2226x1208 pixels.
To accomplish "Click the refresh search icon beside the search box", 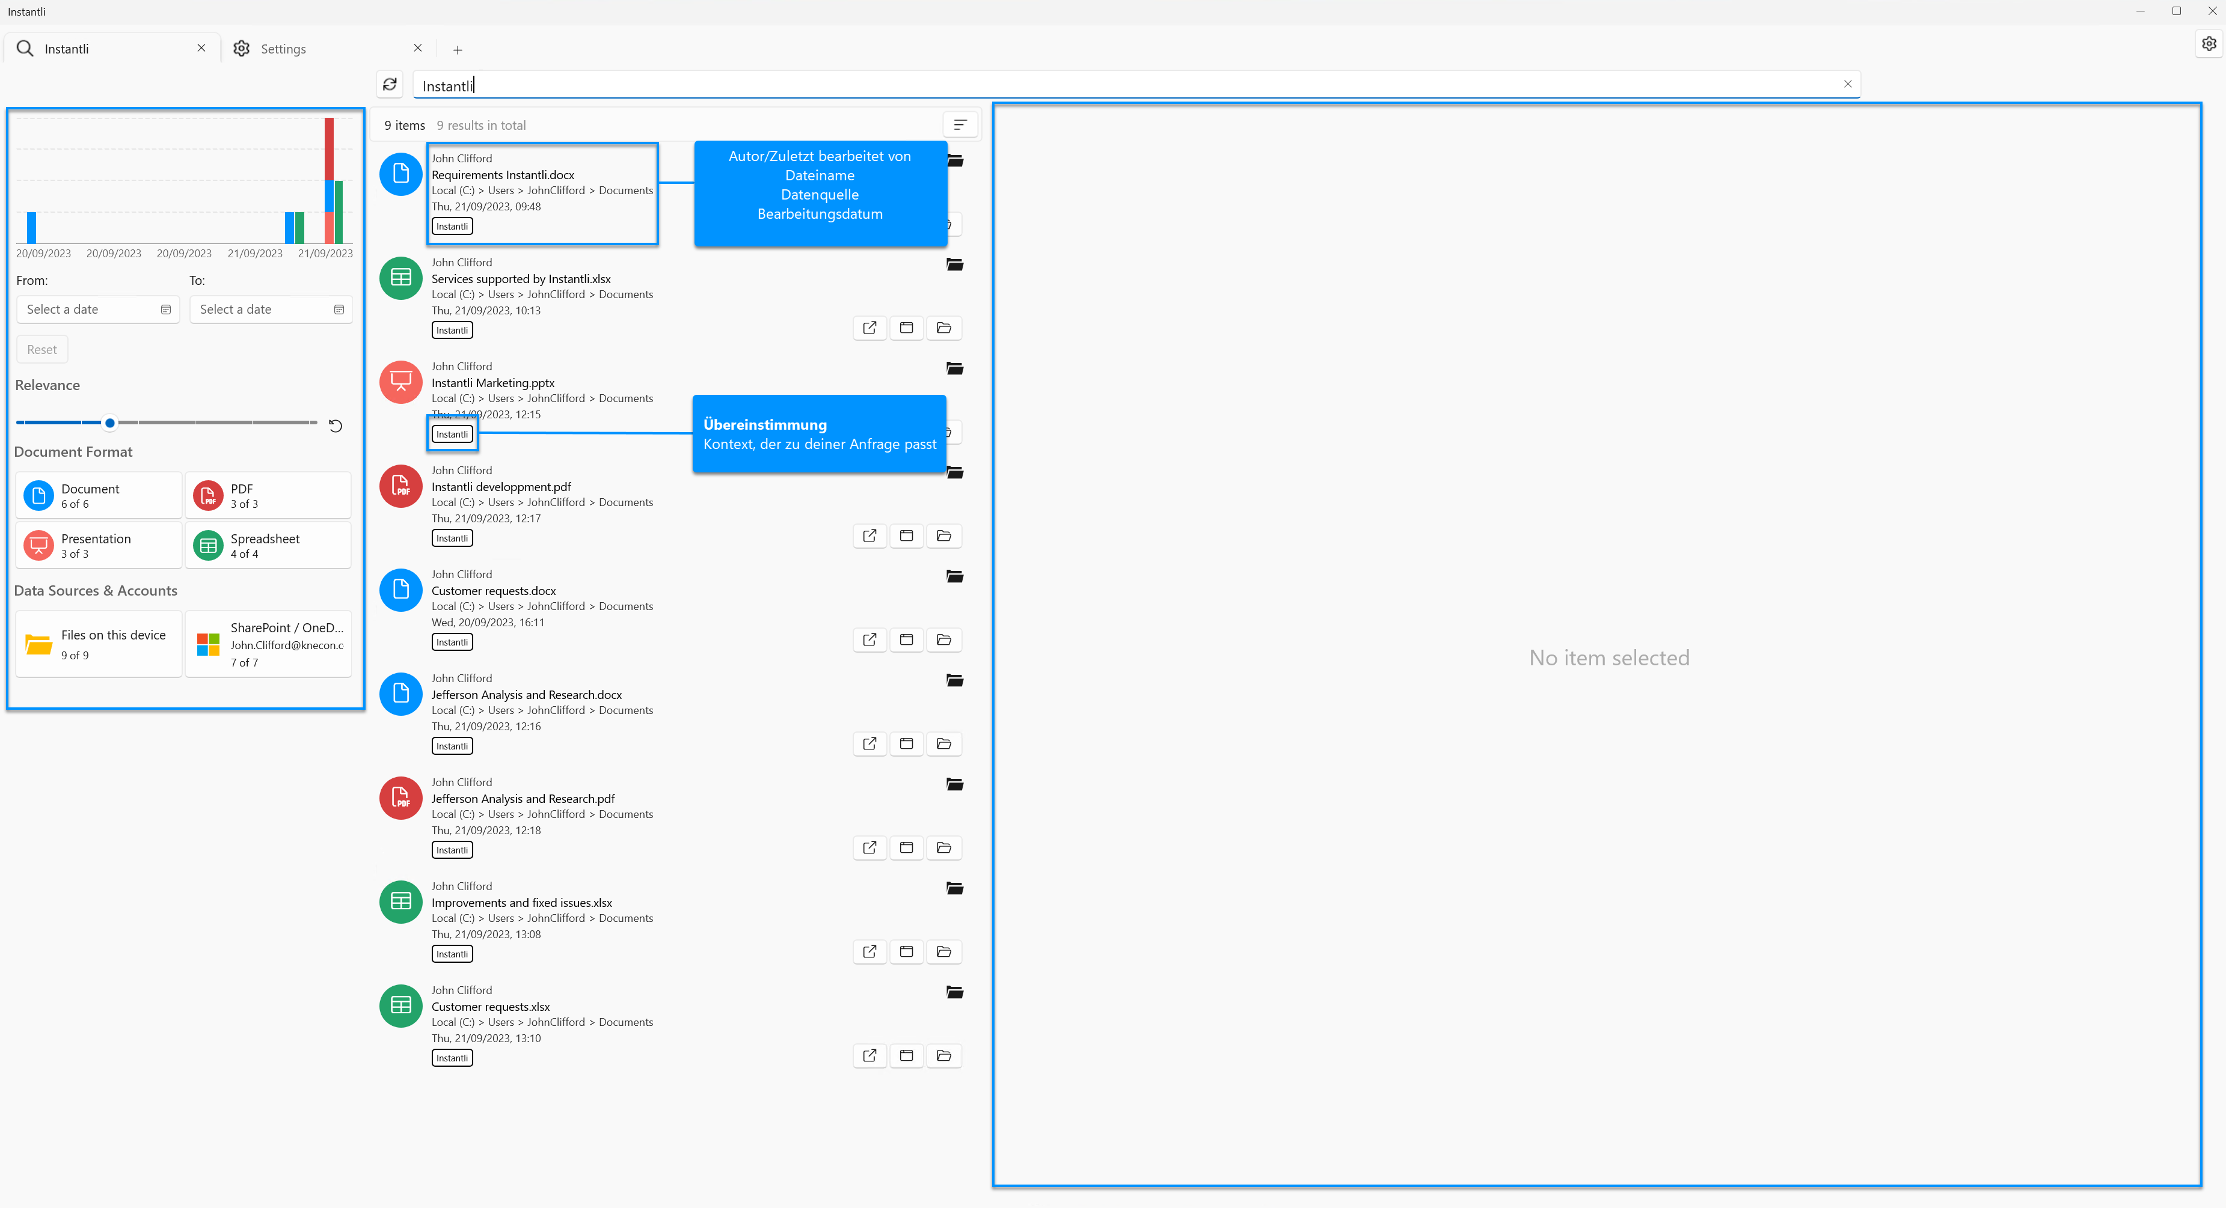I will point(390,84).
